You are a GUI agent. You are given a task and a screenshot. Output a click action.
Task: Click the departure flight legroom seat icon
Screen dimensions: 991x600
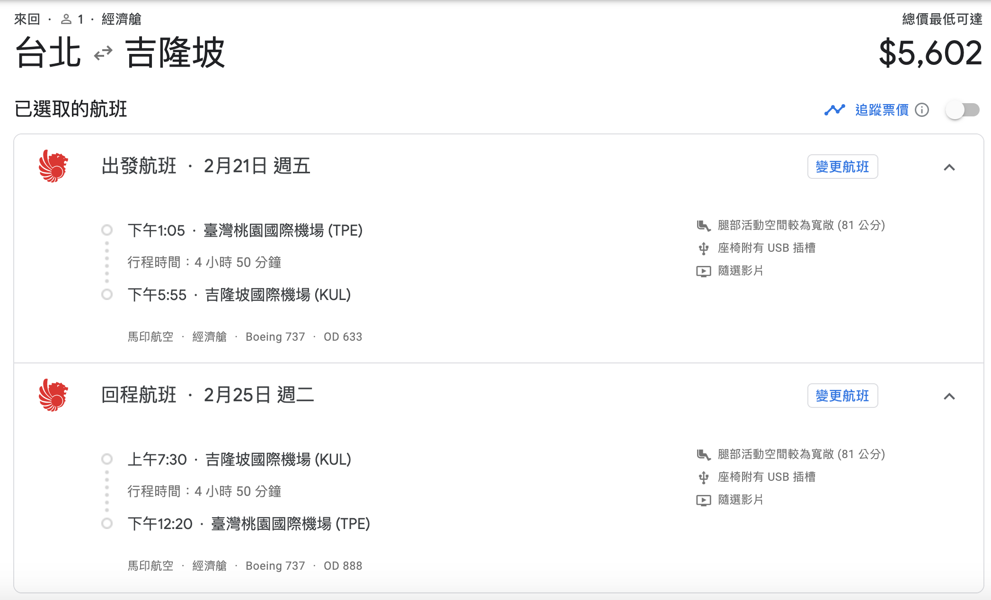coord(703,226)
